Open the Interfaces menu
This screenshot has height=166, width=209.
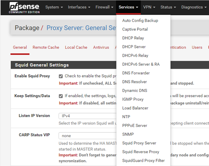(79, 7)
